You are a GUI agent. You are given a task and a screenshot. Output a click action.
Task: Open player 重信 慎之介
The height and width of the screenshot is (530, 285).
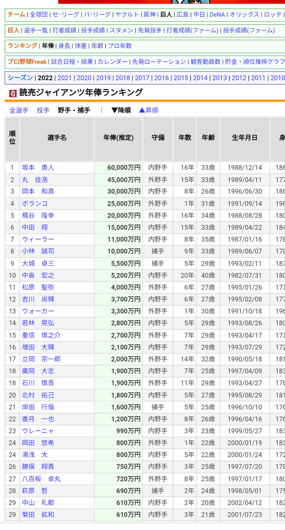[41, 335]
